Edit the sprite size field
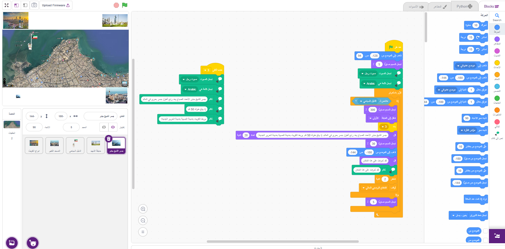Screen dimensions: 505x249 pos(71,127)
